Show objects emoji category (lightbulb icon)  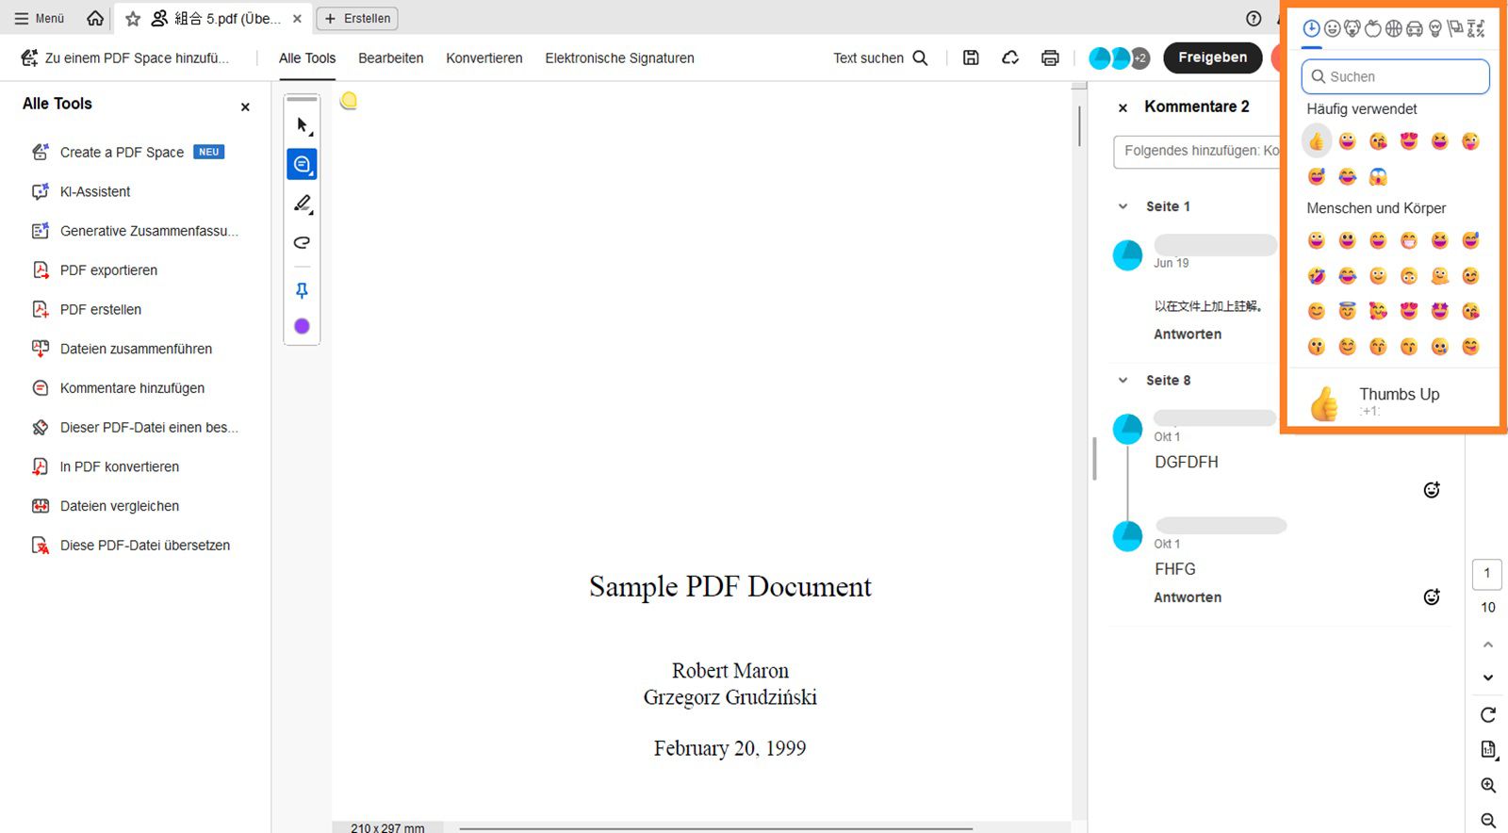1435,28
